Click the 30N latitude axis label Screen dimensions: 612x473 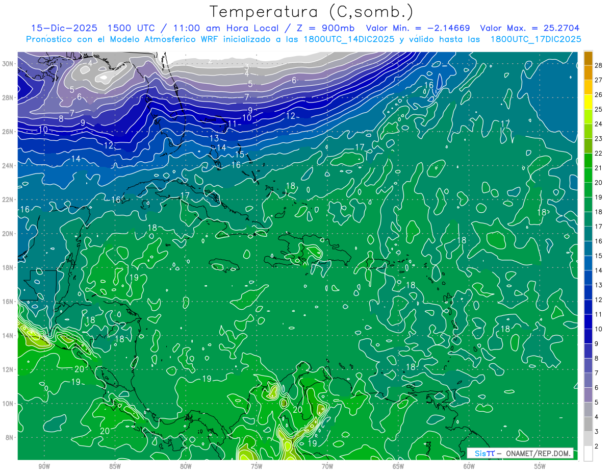tap(8, 63)
